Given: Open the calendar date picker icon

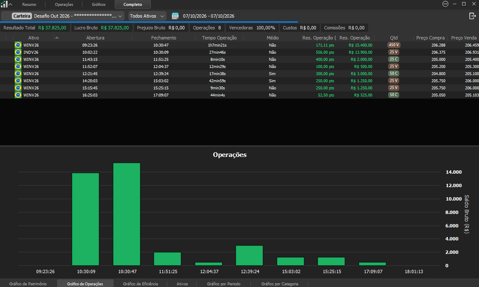Looking at the screenshot, I should pos(175,16).
